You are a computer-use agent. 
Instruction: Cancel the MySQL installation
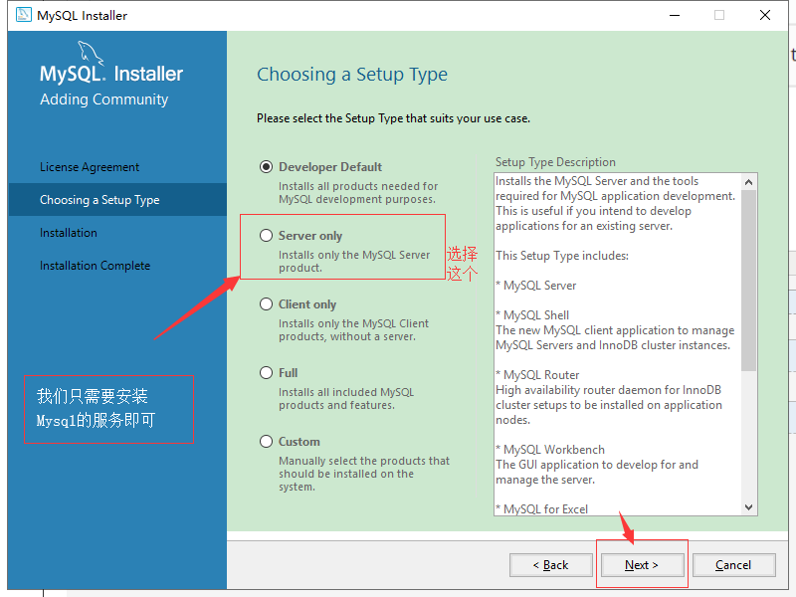tap(733, 565)
